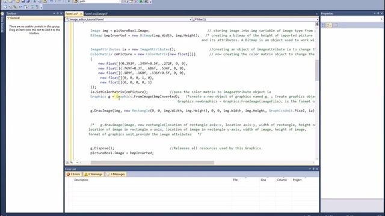This screenshot has height=216, width=385.
Task: Close the Properties panel
Action: click(382, 13)
